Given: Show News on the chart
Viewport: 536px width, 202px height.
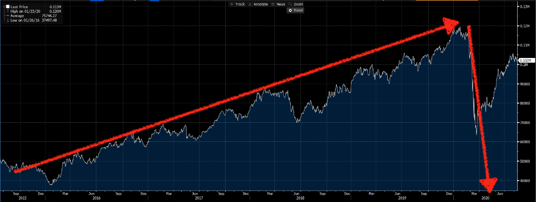Looking at the screenshot, I should [x=278, y=4].
